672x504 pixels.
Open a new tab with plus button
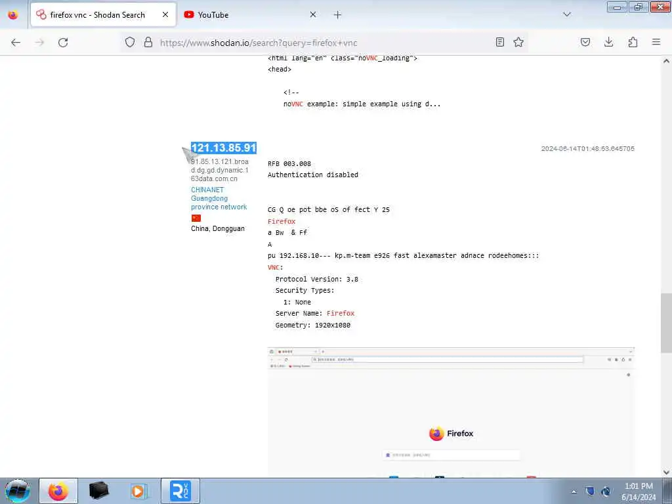tap(338, 15)
